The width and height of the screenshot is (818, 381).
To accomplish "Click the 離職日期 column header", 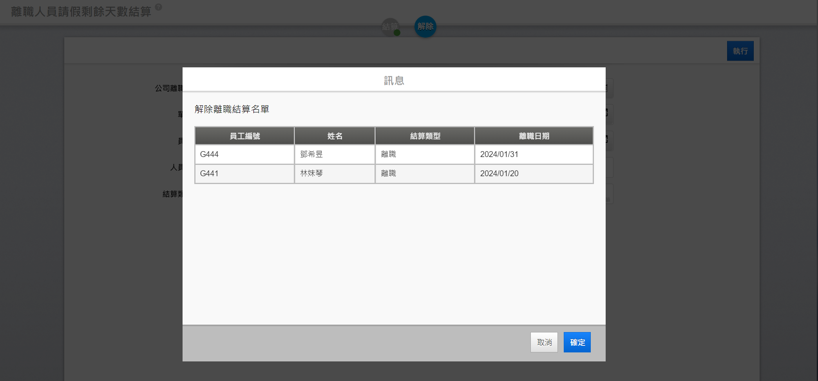I will tap(534, 136).
